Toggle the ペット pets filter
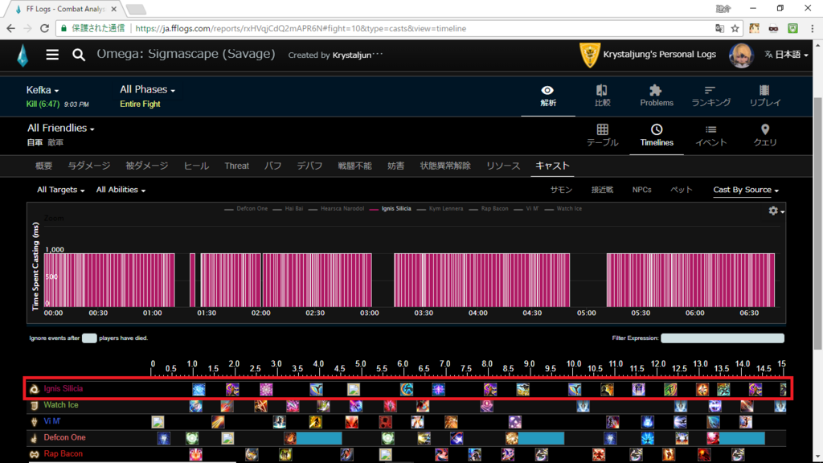The width and height of the screenshot is (823, 463). click(x=682, y=190)
